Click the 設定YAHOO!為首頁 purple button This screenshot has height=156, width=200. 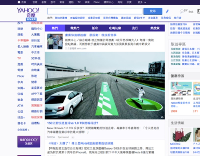coord(29,142)
